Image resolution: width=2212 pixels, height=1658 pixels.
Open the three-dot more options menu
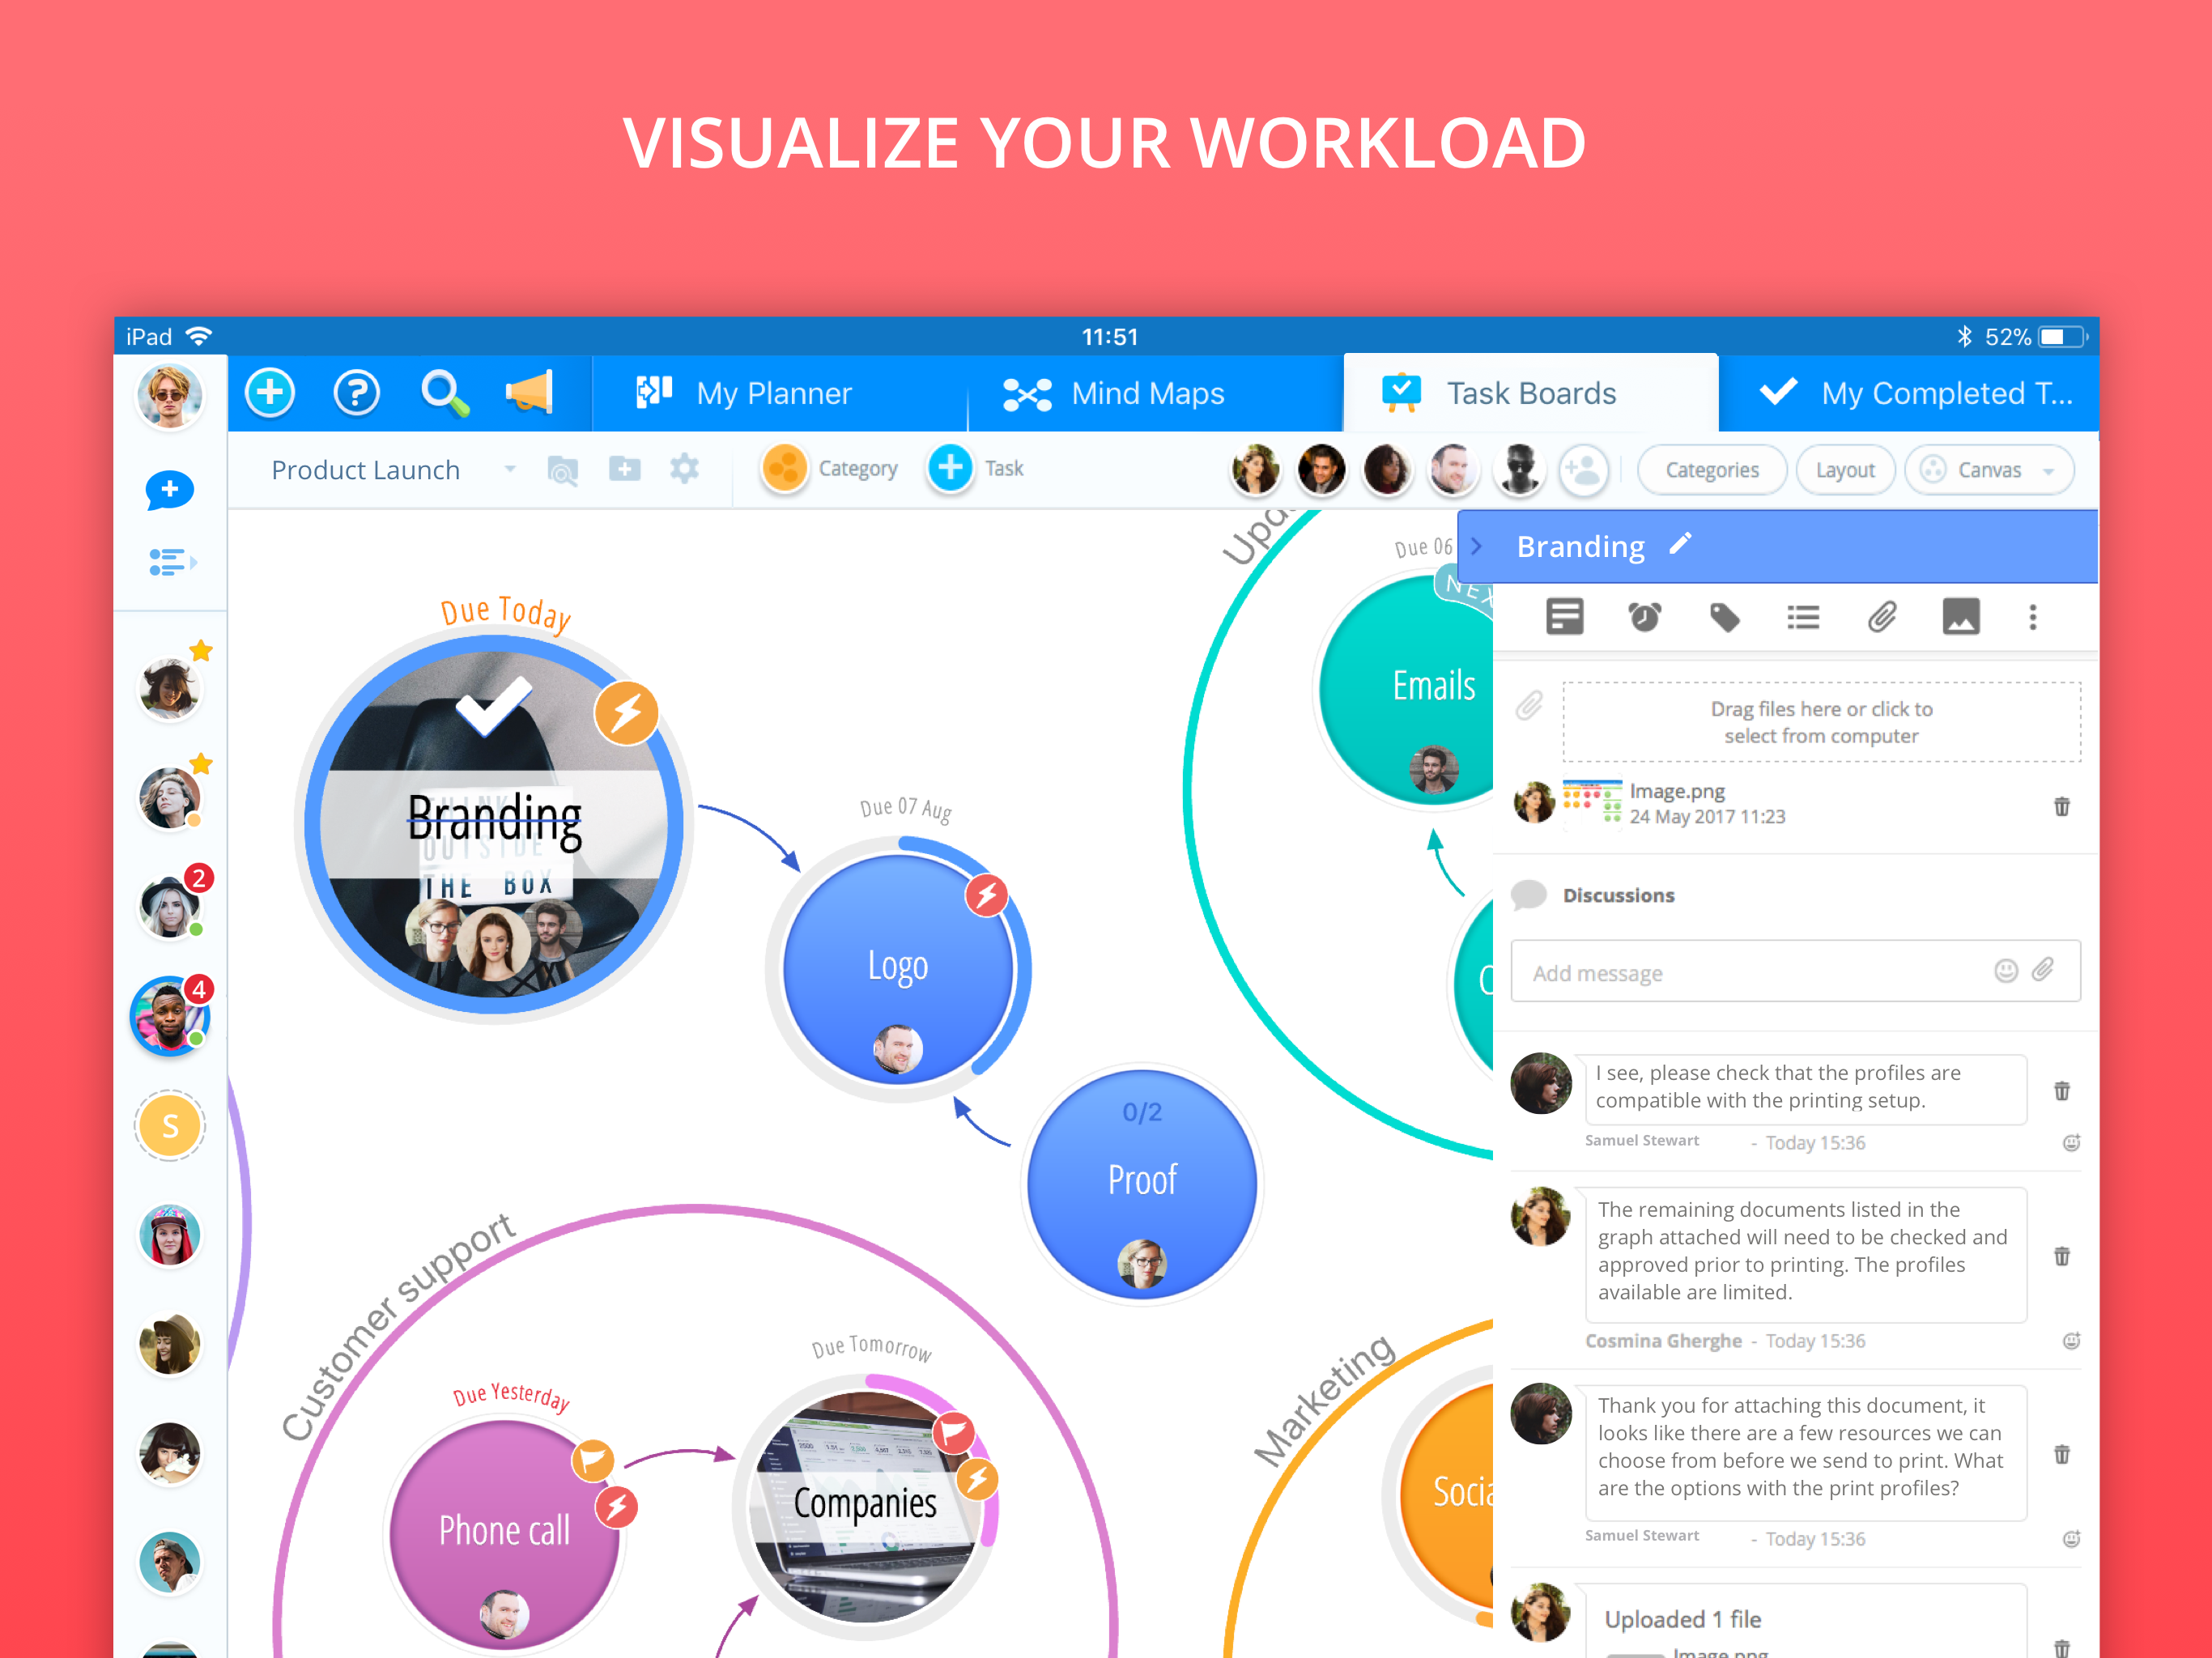(x=2032, y=617)
